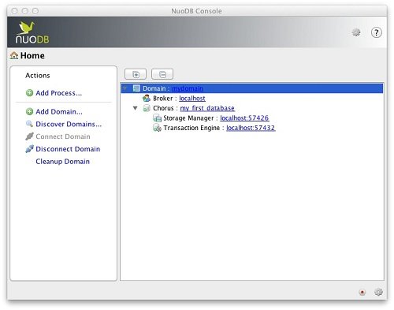
Task: Open localhost:57426 storage manager link
Action: coord(244,118)
